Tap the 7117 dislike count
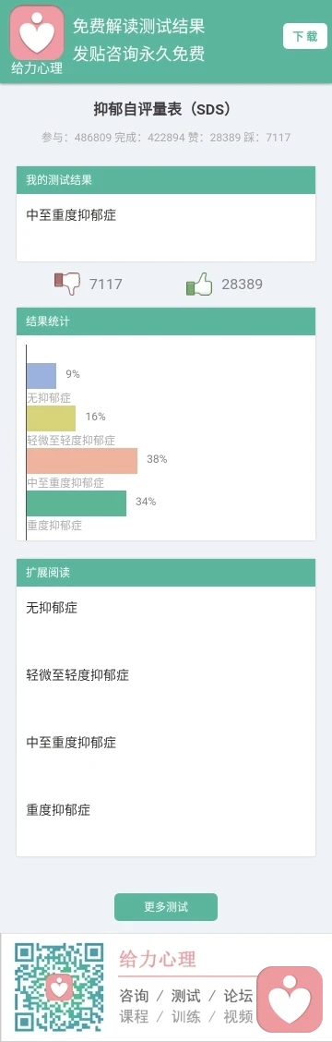 (105, 285)
